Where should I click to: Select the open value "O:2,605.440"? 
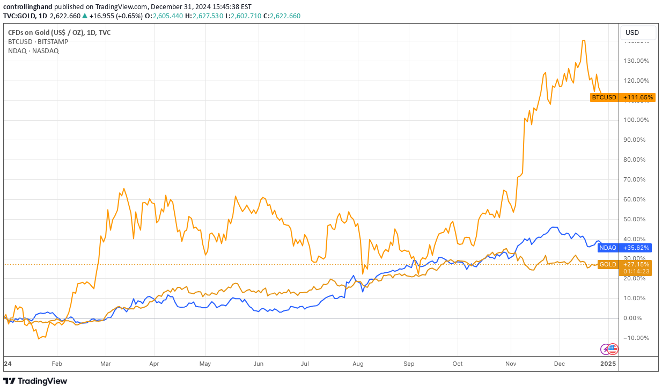pos(165,16)
